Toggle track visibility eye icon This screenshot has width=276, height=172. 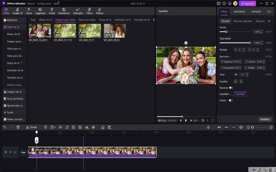tap(10, 152)
